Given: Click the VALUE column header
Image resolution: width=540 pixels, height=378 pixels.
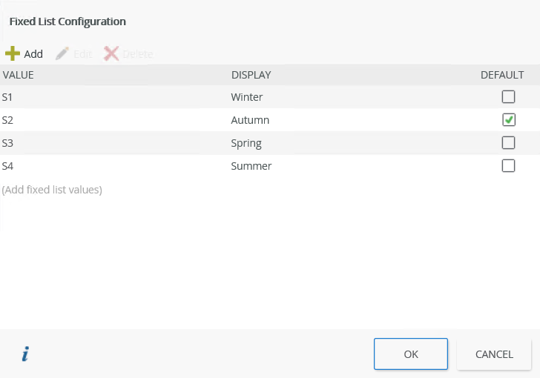Looking at the screenshot, I should (18, 75).
